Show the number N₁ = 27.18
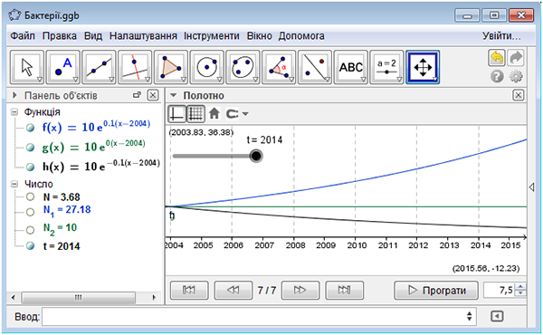Viewport: 543px width, 335px height. 31,212
